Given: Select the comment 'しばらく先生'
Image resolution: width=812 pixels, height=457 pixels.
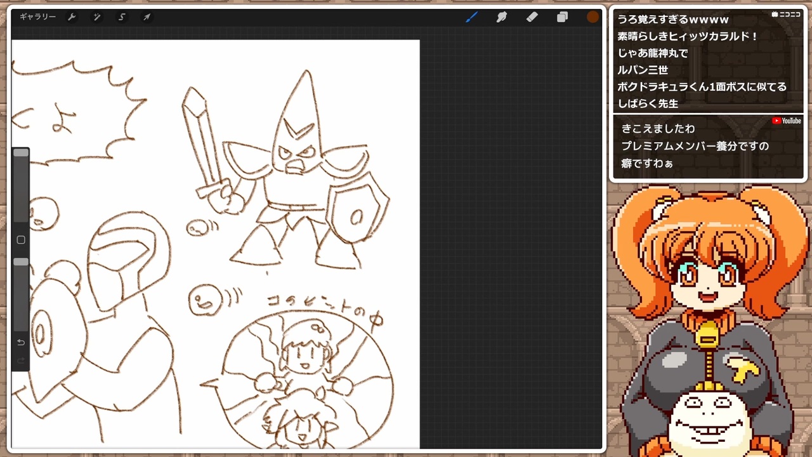Looking at the screenshot, I should 648,103.
